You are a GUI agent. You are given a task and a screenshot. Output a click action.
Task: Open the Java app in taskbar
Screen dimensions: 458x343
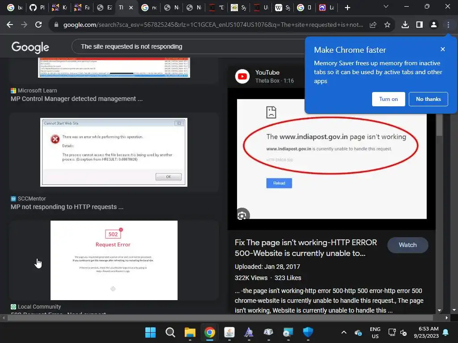point(229,332)
